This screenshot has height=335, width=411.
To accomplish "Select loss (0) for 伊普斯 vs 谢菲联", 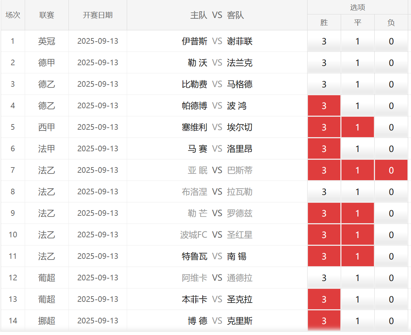I will tap(391, 41).
